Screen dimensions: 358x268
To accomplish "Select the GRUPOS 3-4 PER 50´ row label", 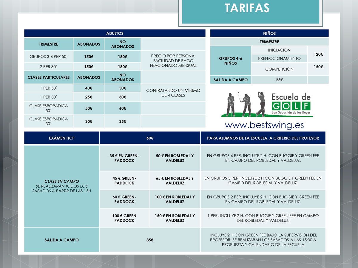I will coord(49,57).
